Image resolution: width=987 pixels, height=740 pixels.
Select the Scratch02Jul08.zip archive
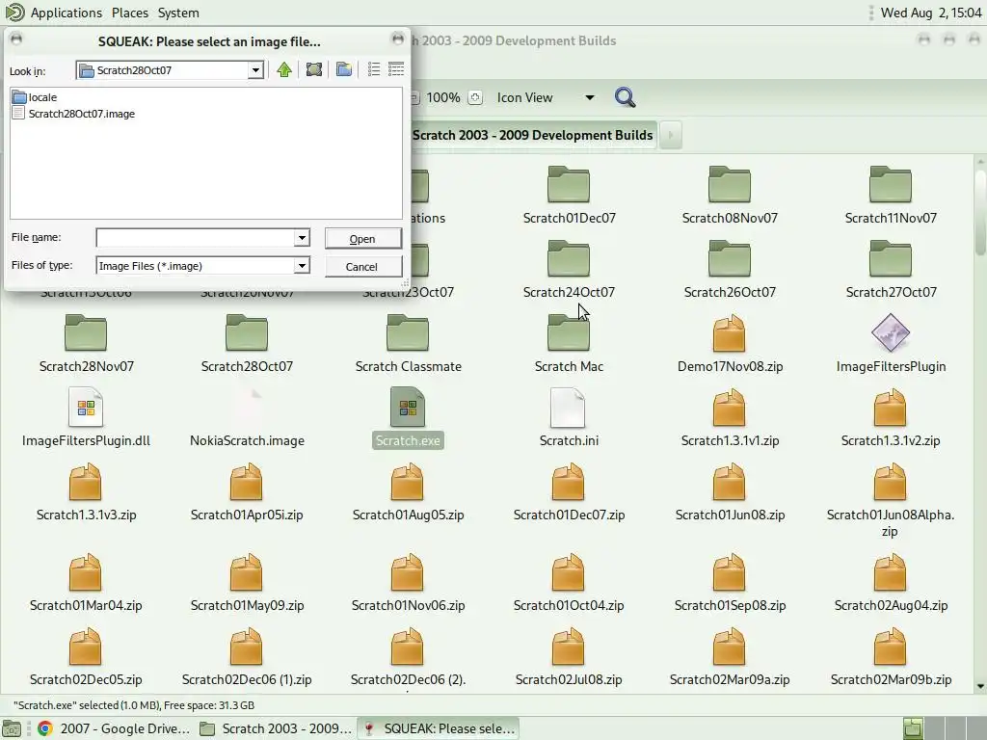coord(569,657)
